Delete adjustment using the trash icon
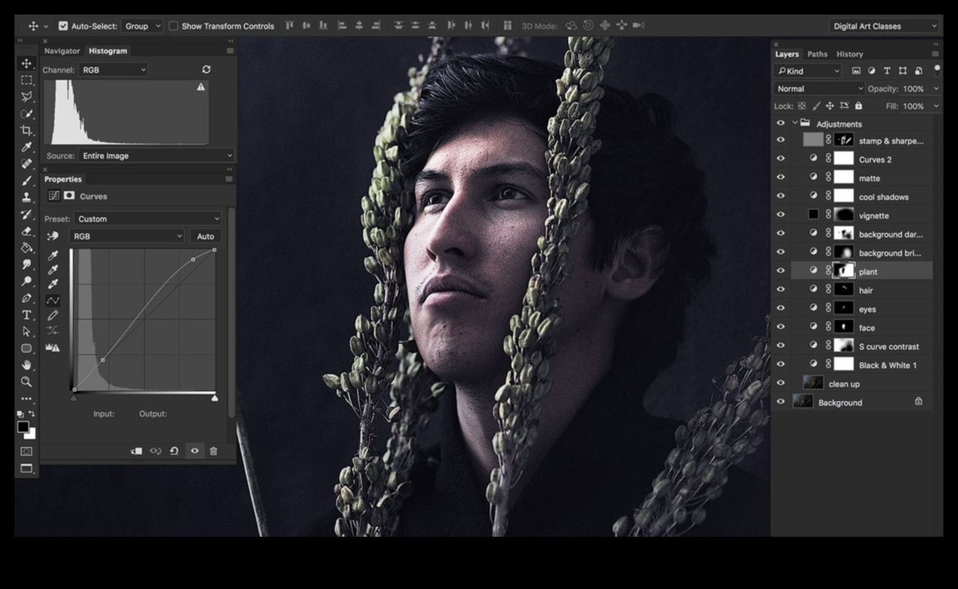The image size is (958, 589). [213, 451]
